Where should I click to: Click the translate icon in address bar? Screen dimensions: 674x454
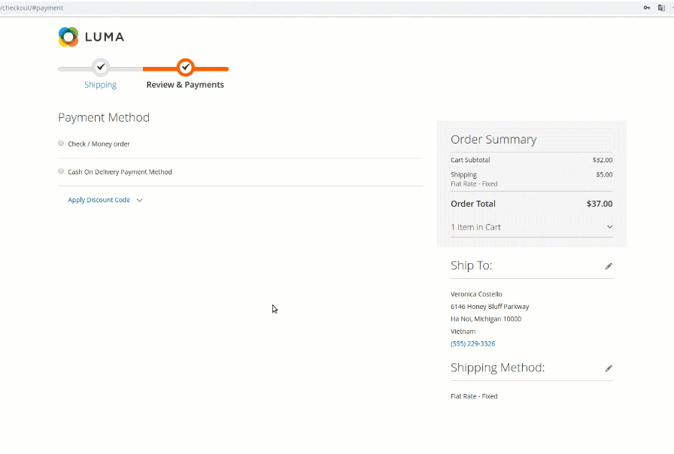pyautogui.click(x=661, y=8)
